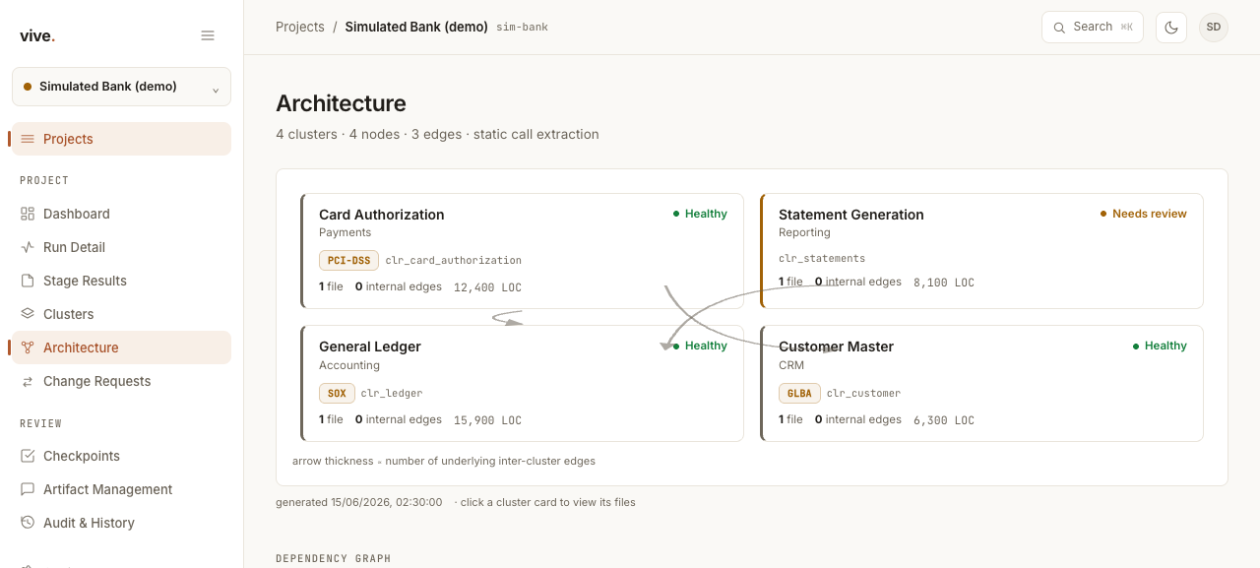
Task: Click Healthy status on Customer Master
Action: tap(1160, 346)
